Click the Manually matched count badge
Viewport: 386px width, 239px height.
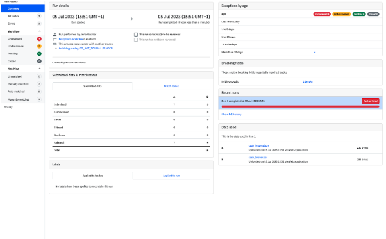point(39,99)
